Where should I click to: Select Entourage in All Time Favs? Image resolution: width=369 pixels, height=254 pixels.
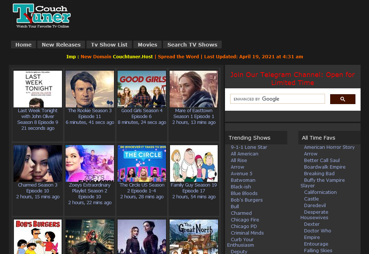[316, 244]
